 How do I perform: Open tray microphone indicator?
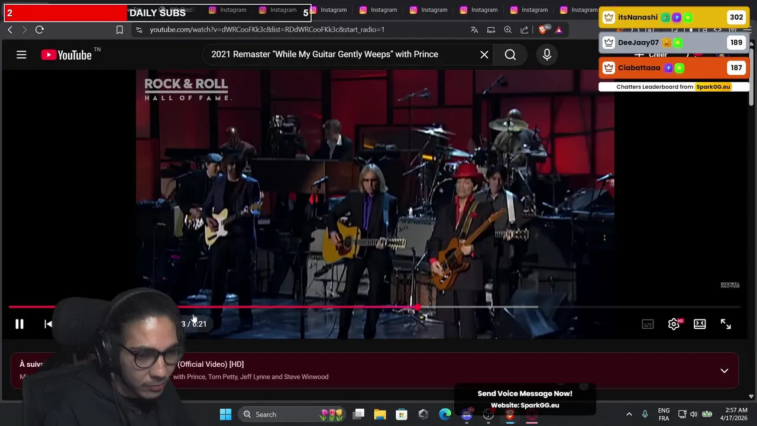click(x=645, y=415)
